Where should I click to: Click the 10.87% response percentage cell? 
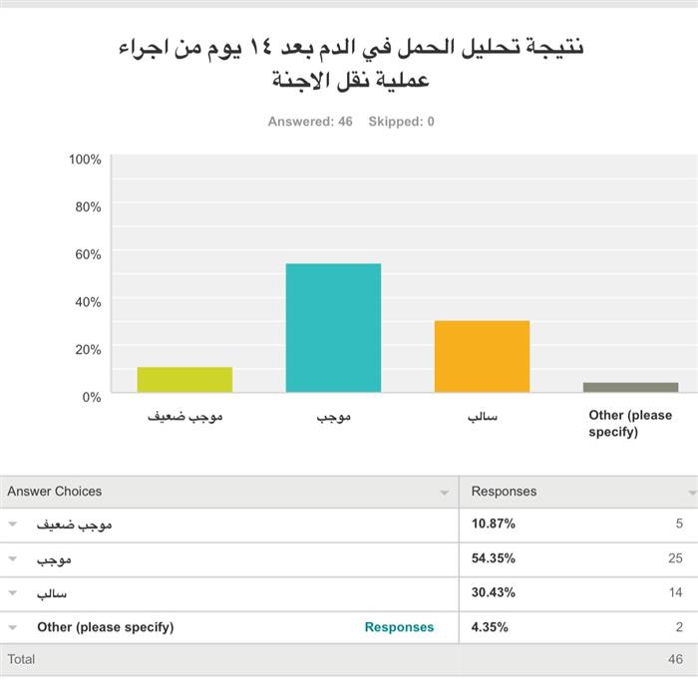(x=493, y=524)
